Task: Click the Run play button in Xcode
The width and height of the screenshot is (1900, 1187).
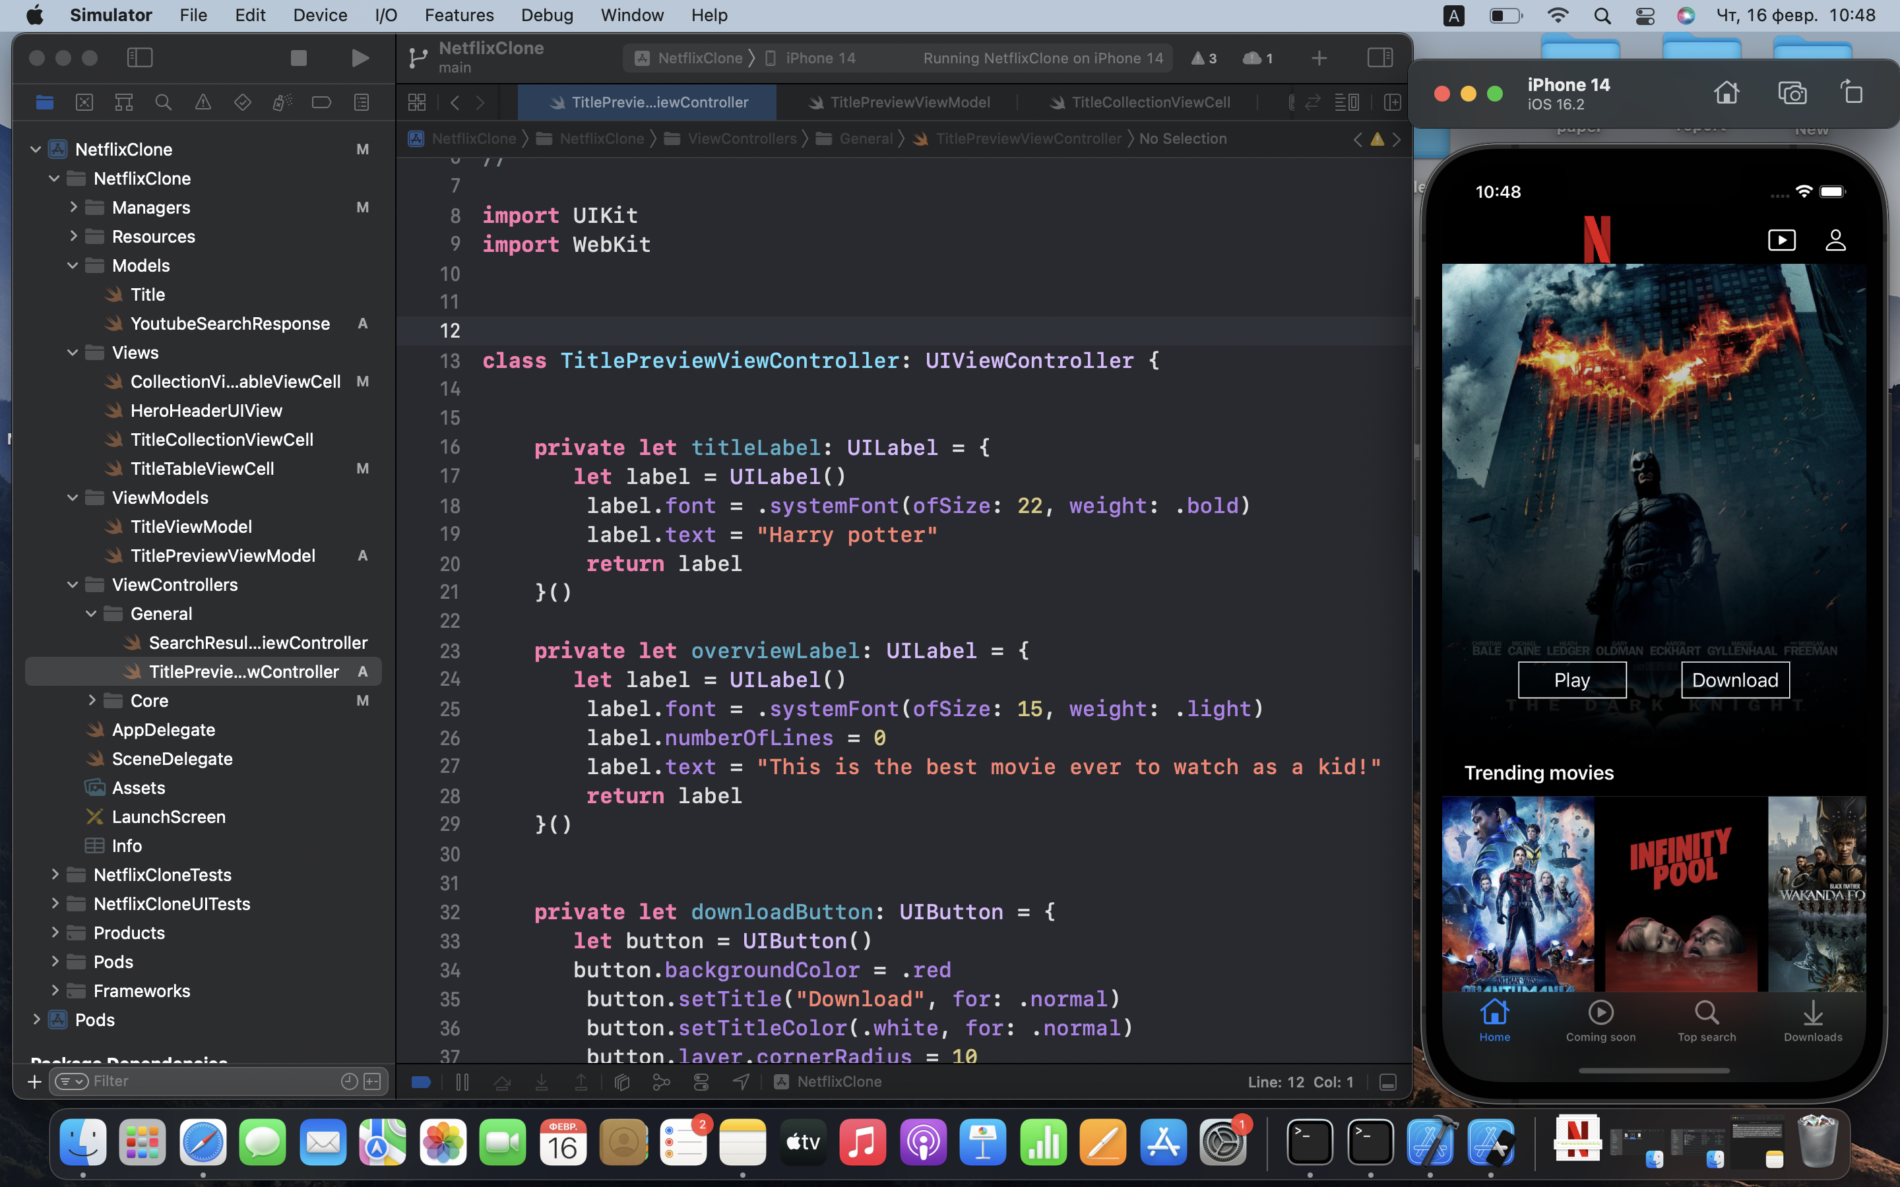Action: (360, 57)
